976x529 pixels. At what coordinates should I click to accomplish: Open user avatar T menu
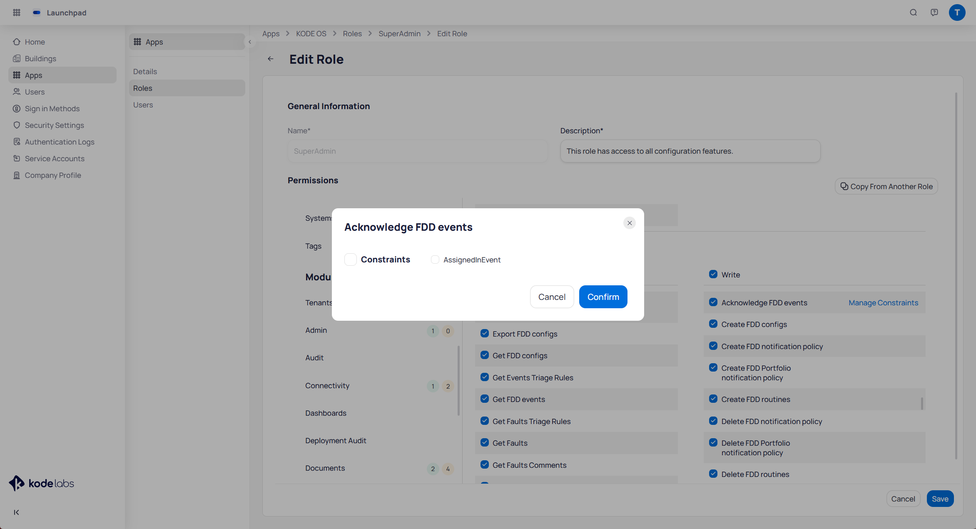(957, 12)
